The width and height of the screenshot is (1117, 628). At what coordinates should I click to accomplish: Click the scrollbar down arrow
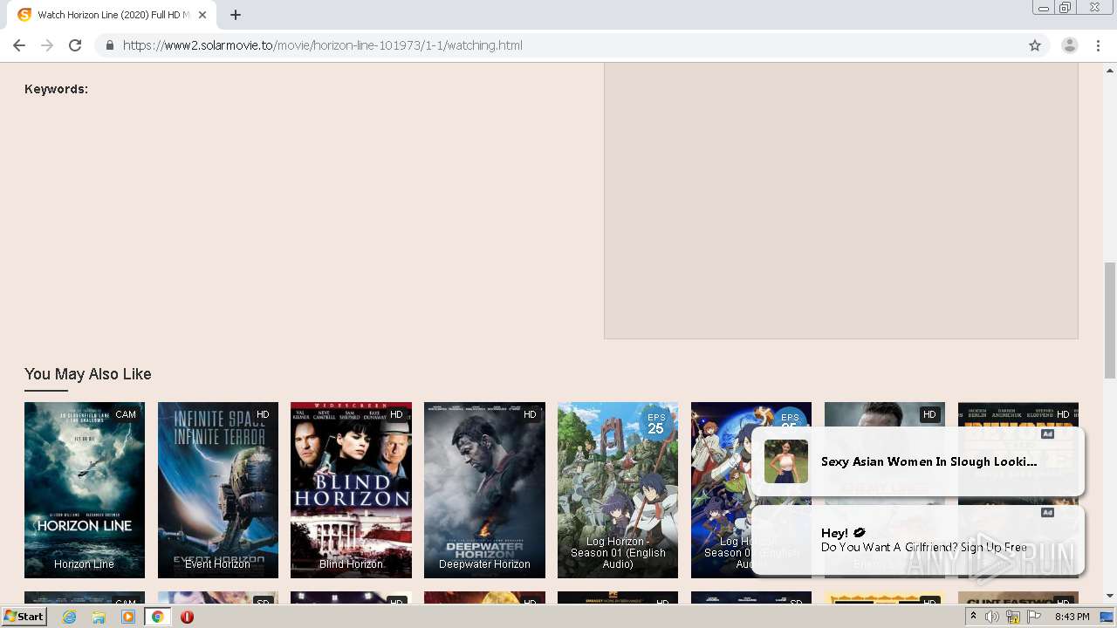pos(1110,596)
